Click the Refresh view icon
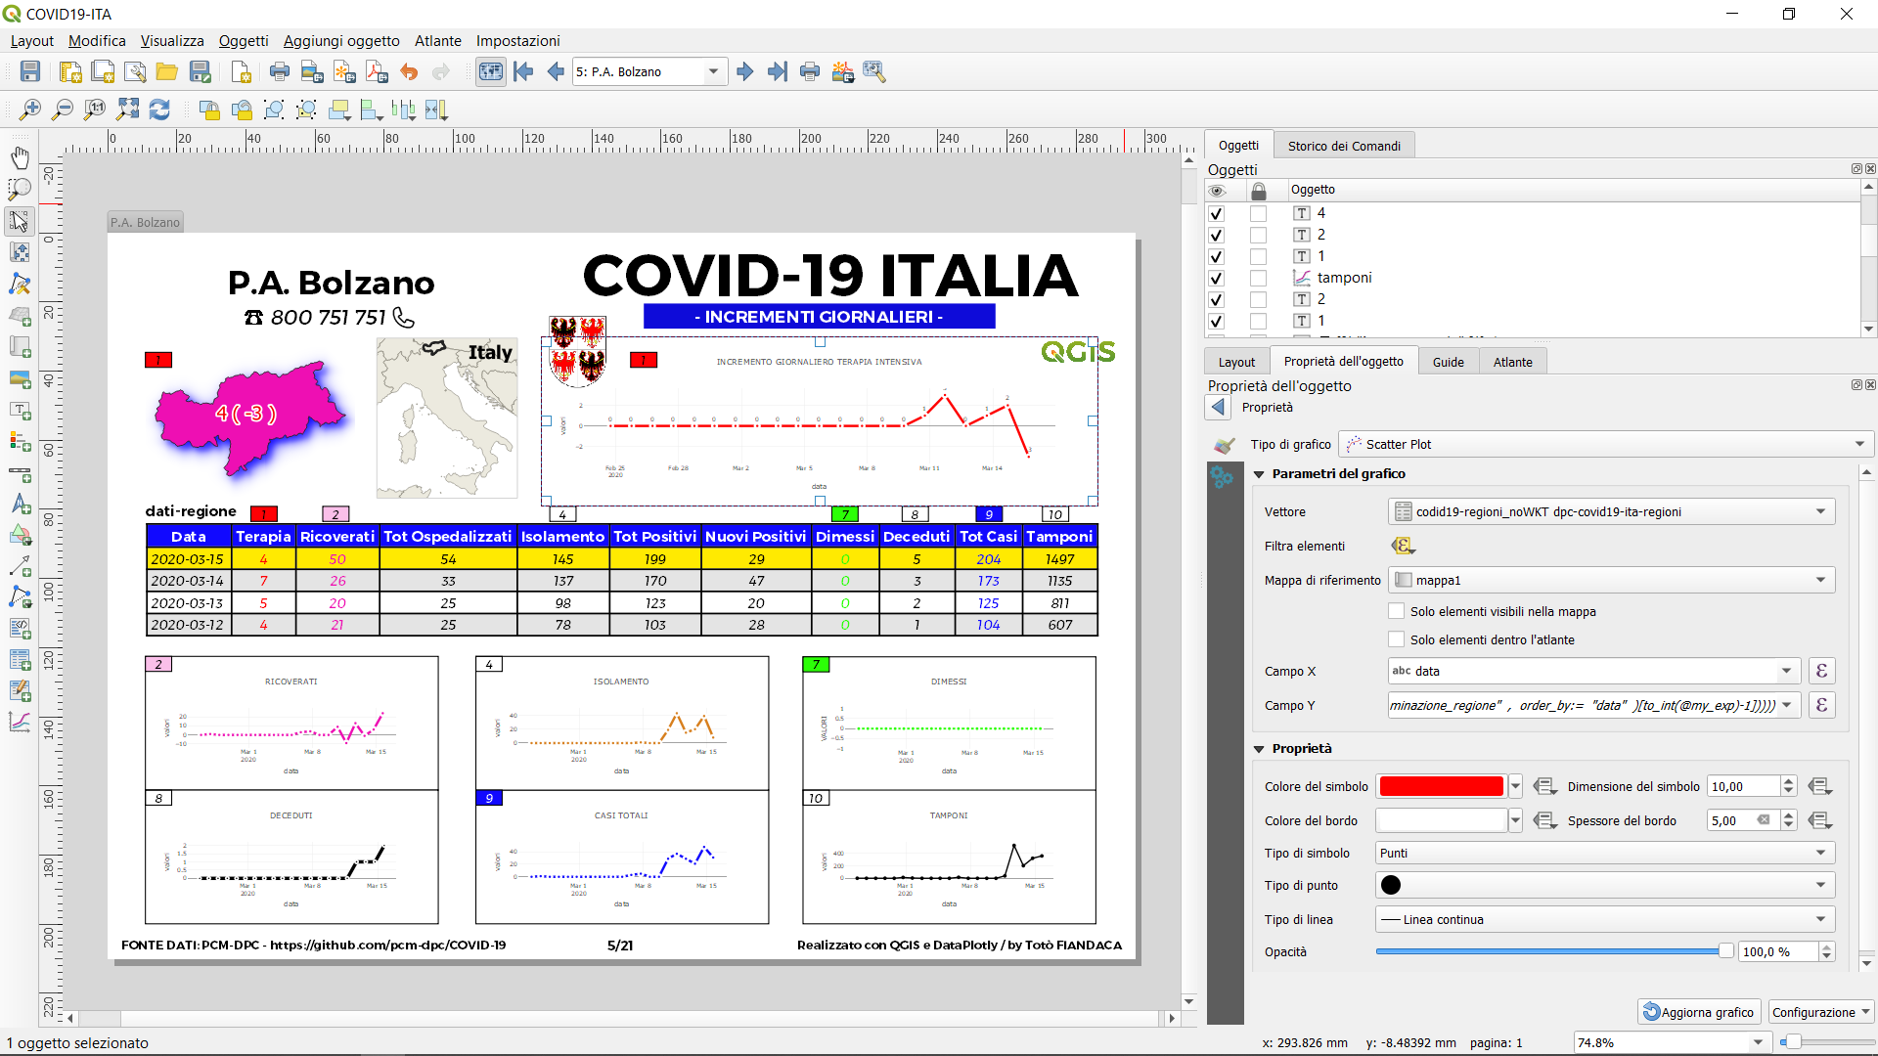The height and width of the screenshot is (1056, 1878). (159, 110)
